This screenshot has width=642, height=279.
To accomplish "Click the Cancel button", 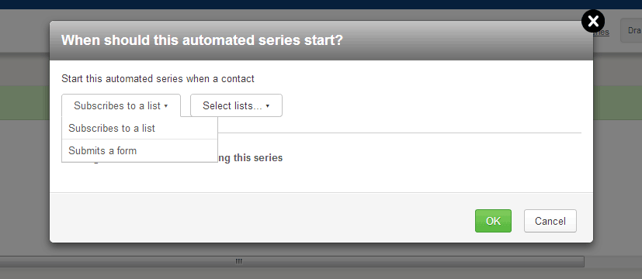I will tap(550, 221).
